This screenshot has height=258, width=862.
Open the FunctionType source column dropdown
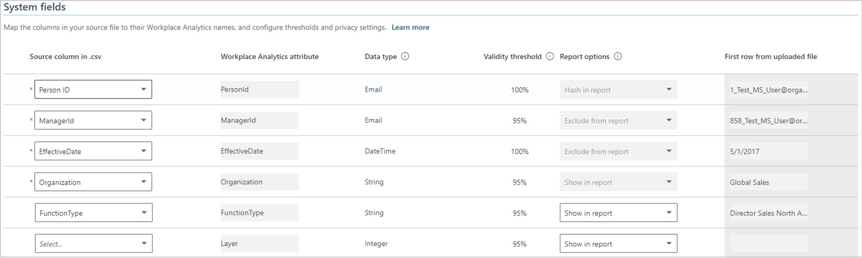click(94, 213)
